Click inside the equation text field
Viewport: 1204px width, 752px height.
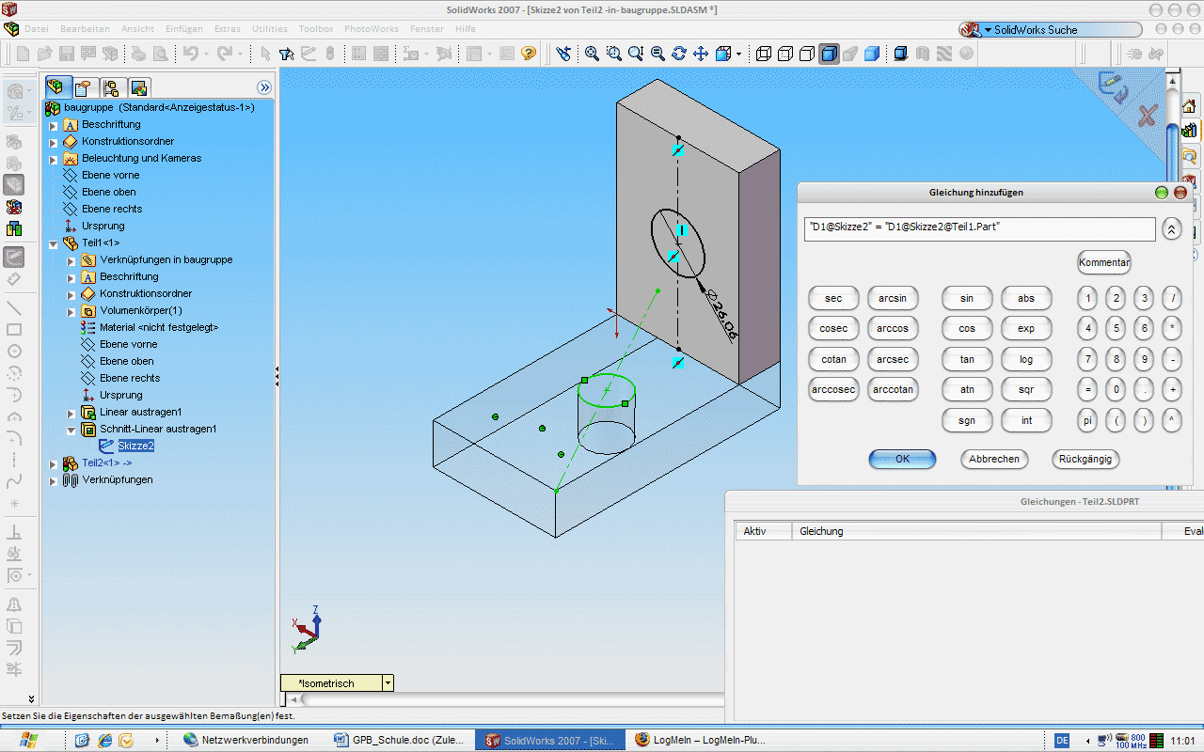[x=980, y=227]
